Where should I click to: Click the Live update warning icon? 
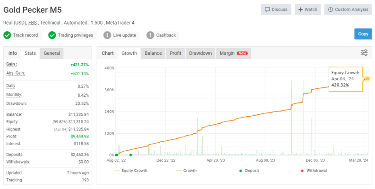pyautogui.click(x=107, y=35)
